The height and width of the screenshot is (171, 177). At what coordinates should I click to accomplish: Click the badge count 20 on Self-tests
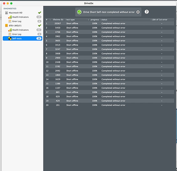[x=39, y=38]
